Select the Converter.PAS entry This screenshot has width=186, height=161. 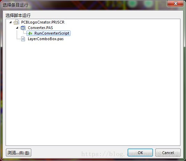point(40,28)
